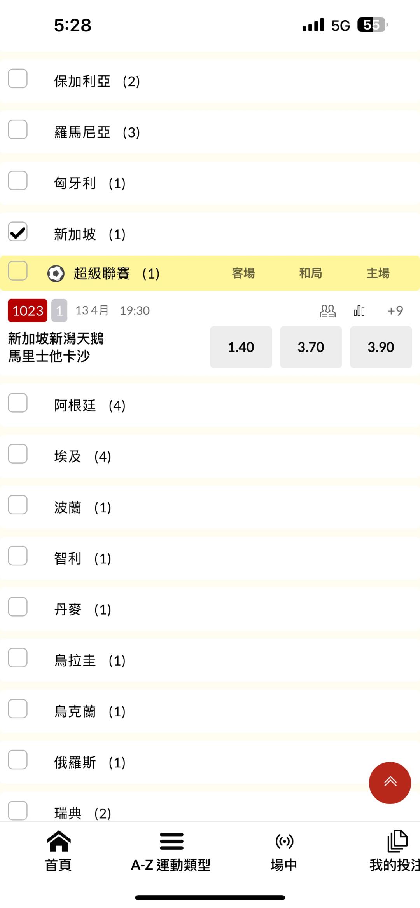The height and width of the screenshot is (908, 420).
Task: Open the statistics bar chart icon
Action: [359, 311]
